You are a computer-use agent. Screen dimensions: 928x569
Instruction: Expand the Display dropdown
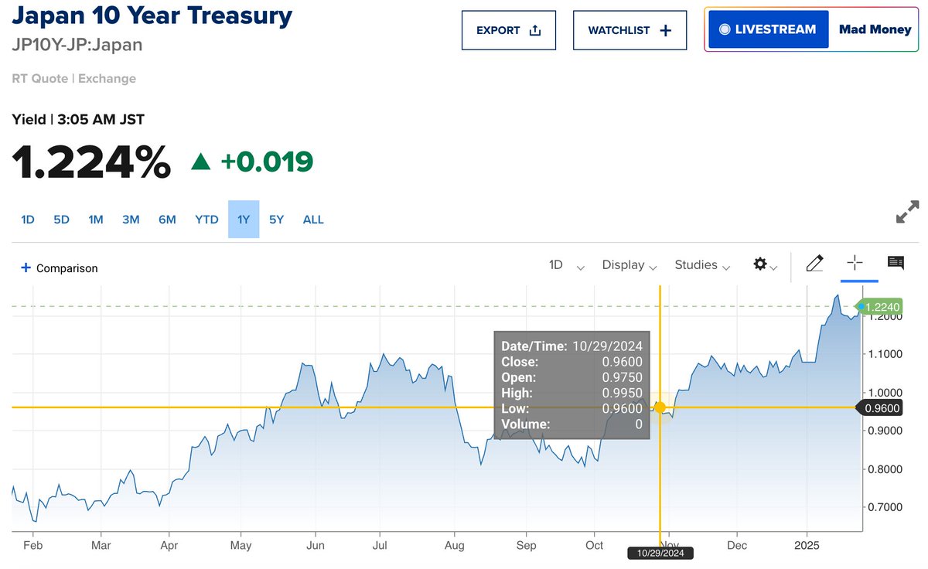point(629,265)
